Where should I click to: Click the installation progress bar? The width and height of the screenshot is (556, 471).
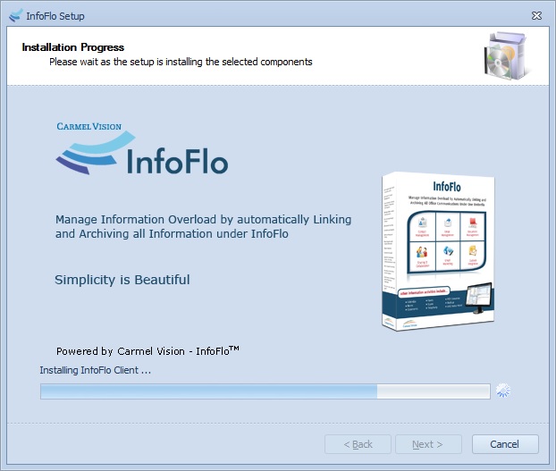click(265, 391)
